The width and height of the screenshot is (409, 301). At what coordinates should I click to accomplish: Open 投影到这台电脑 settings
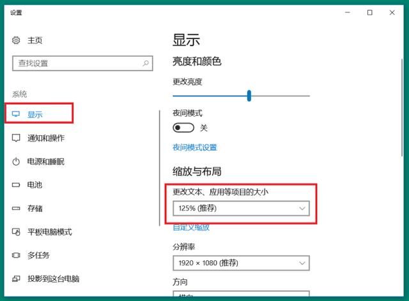point(54,279)
